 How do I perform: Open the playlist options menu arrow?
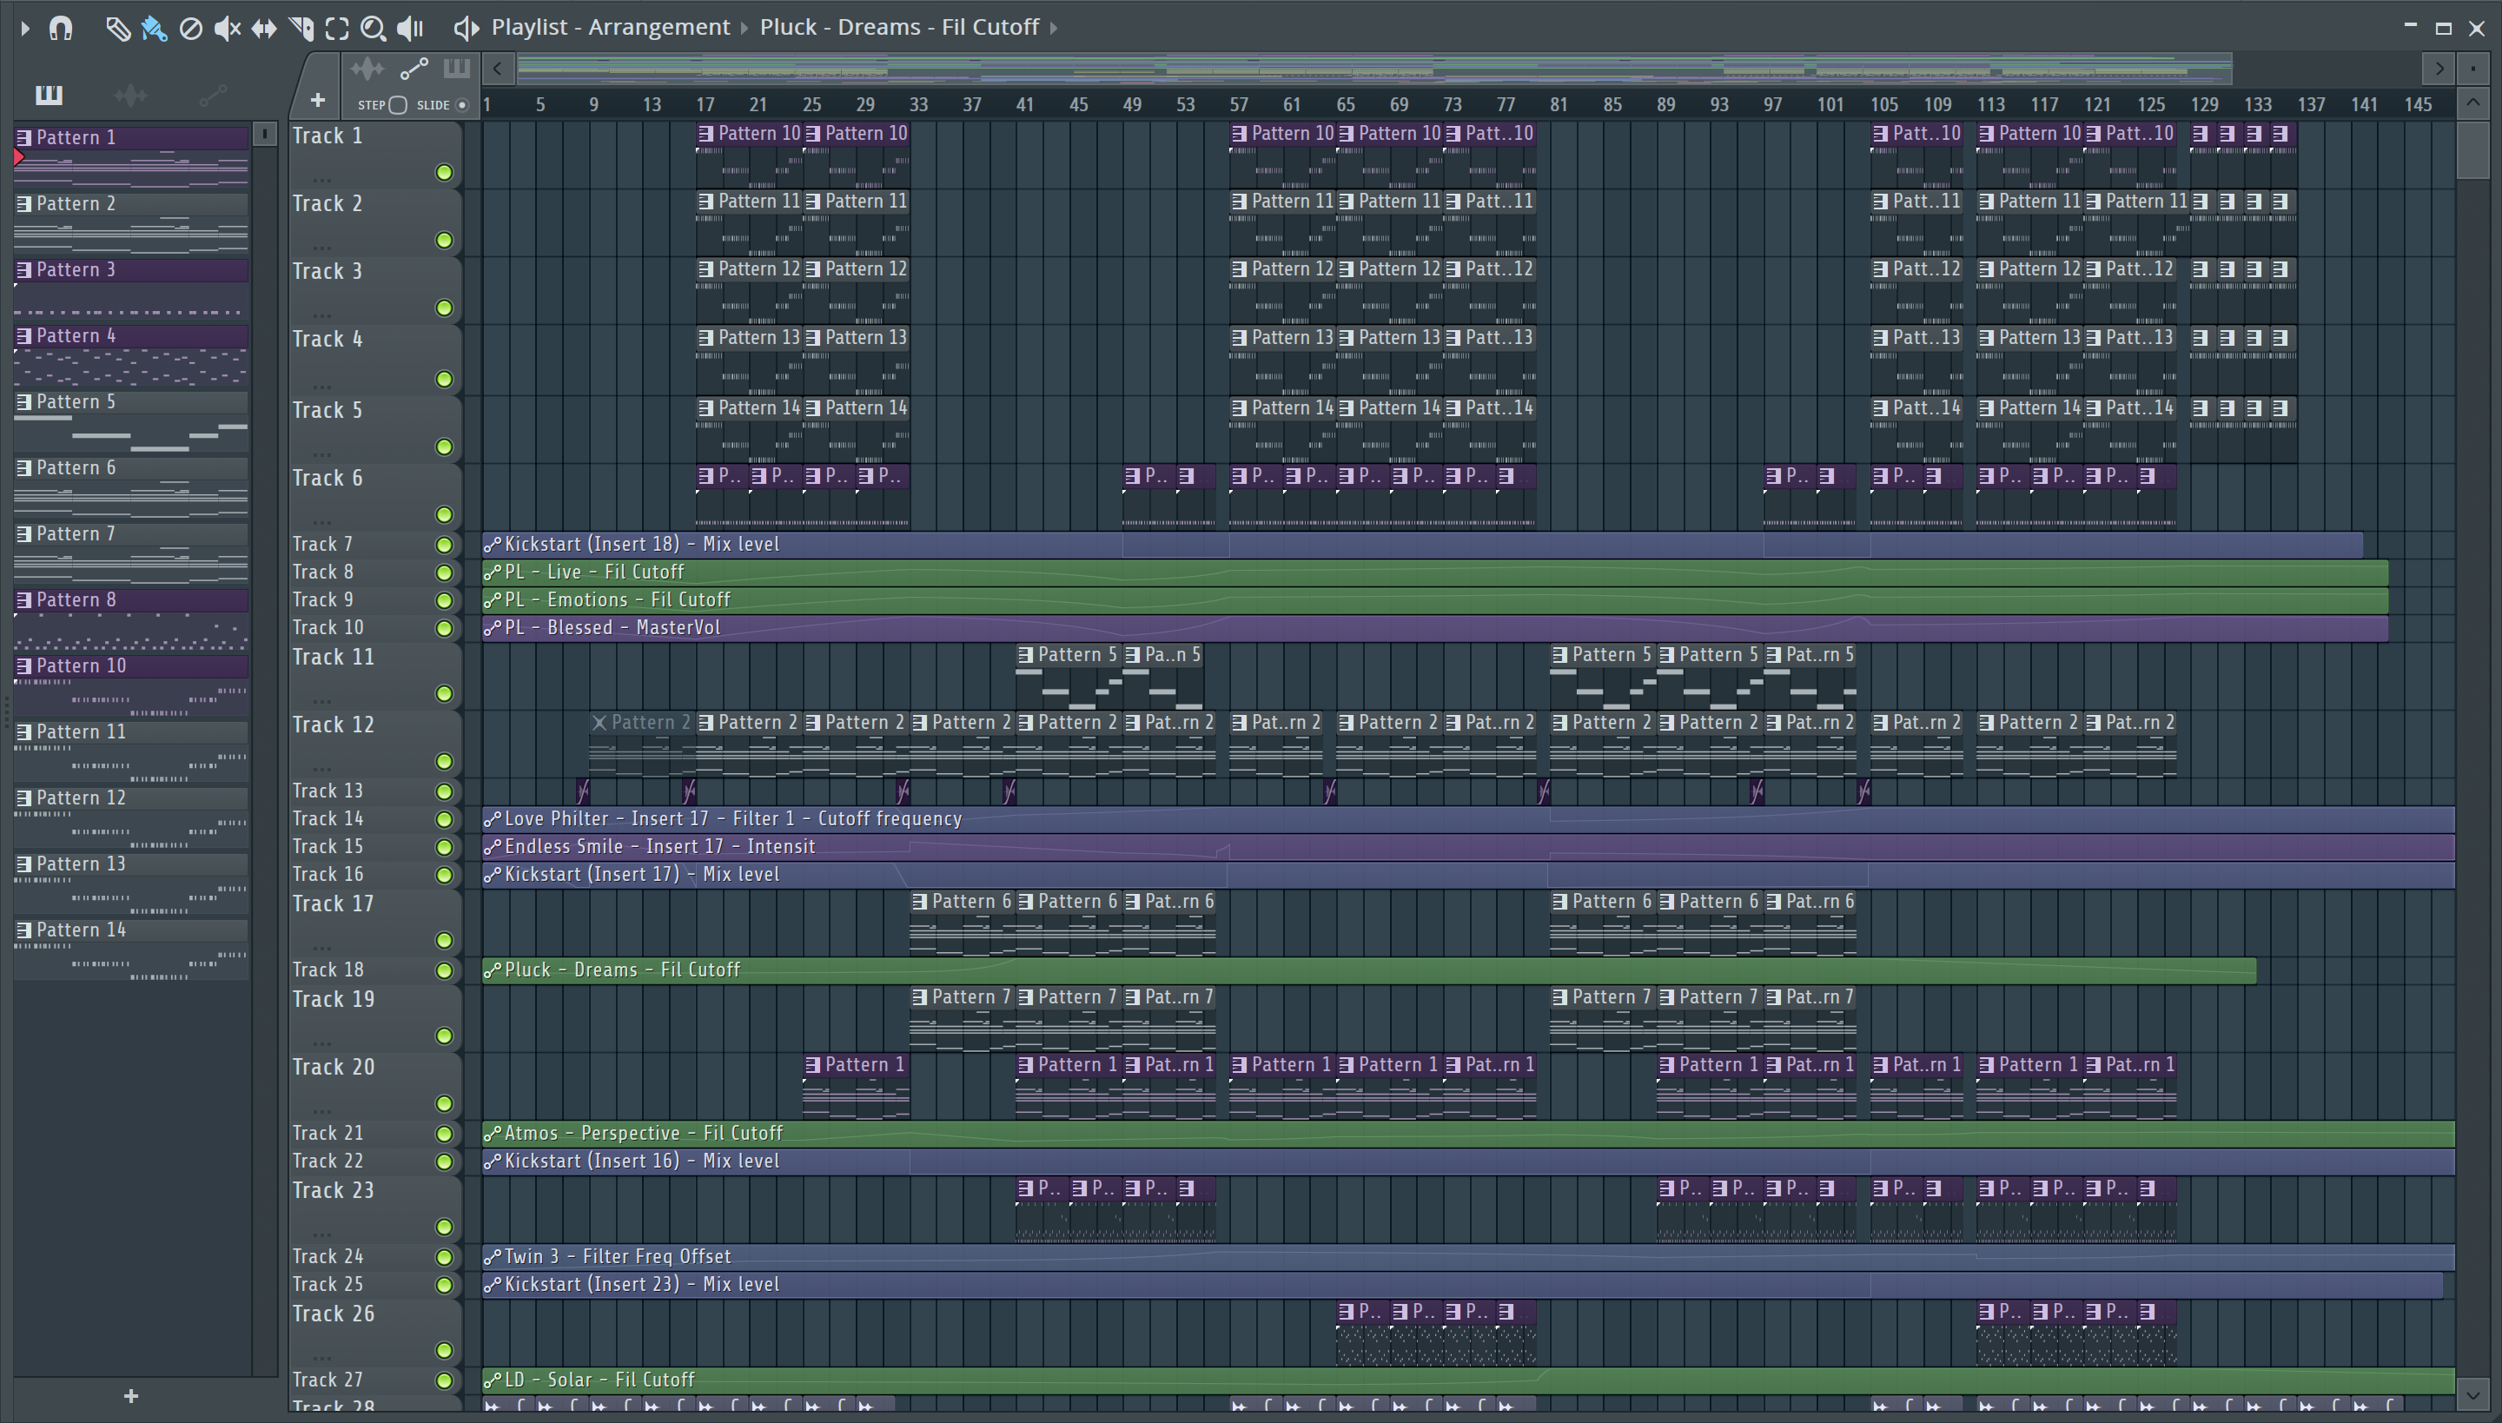pyautogui.click(x=25, y=29)
